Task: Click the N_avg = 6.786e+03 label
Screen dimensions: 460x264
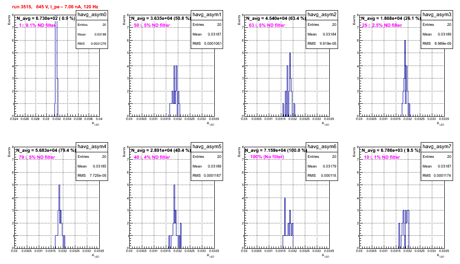Action: (x=390, y=150)
